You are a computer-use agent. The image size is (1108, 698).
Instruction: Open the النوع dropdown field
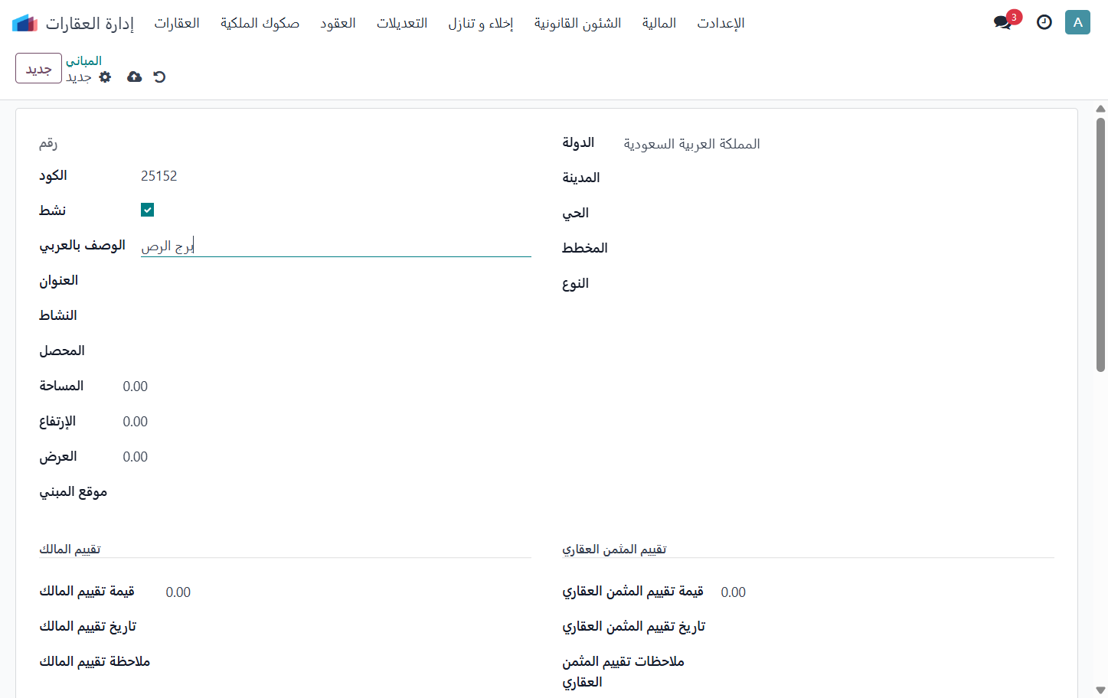coord(838,283)
